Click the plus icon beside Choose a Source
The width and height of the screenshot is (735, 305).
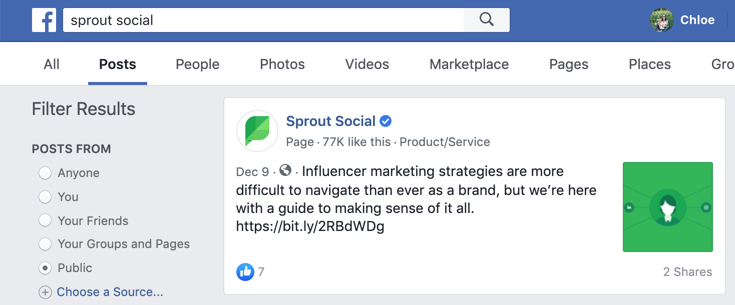[46, 292]
